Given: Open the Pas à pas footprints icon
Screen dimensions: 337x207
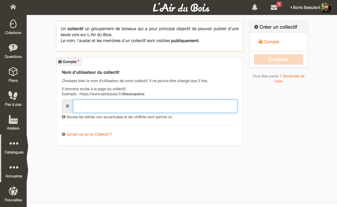Looking at the screenshot, I should (13, 96).
